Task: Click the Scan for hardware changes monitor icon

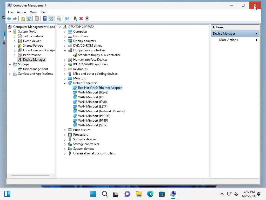Action: (x=67, y=18)
